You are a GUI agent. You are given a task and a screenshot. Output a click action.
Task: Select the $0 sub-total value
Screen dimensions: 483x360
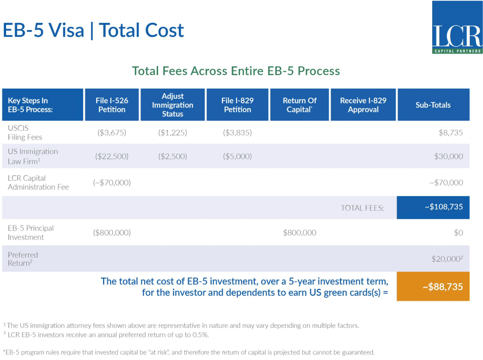459,233
